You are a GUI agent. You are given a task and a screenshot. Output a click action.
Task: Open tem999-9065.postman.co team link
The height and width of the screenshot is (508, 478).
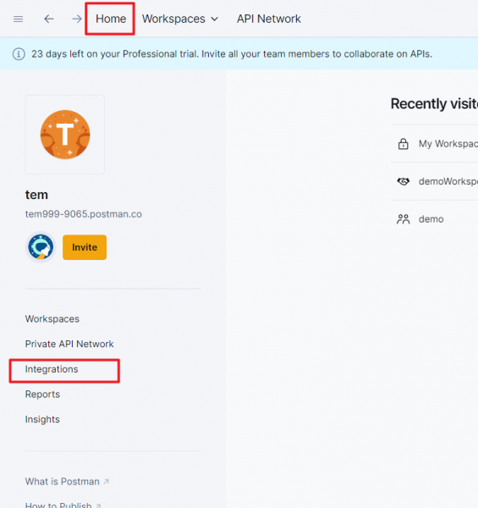click(84, 214)
